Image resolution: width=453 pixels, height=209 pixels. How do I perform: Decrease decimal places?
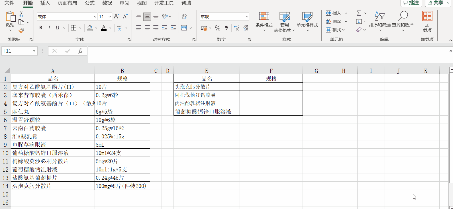pyautogui.click(x=245, y=28)
